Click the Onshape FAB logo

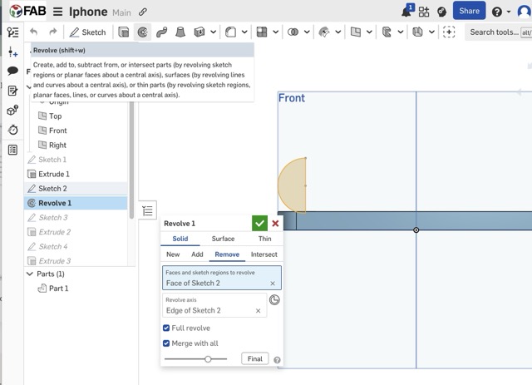point(27,11)
